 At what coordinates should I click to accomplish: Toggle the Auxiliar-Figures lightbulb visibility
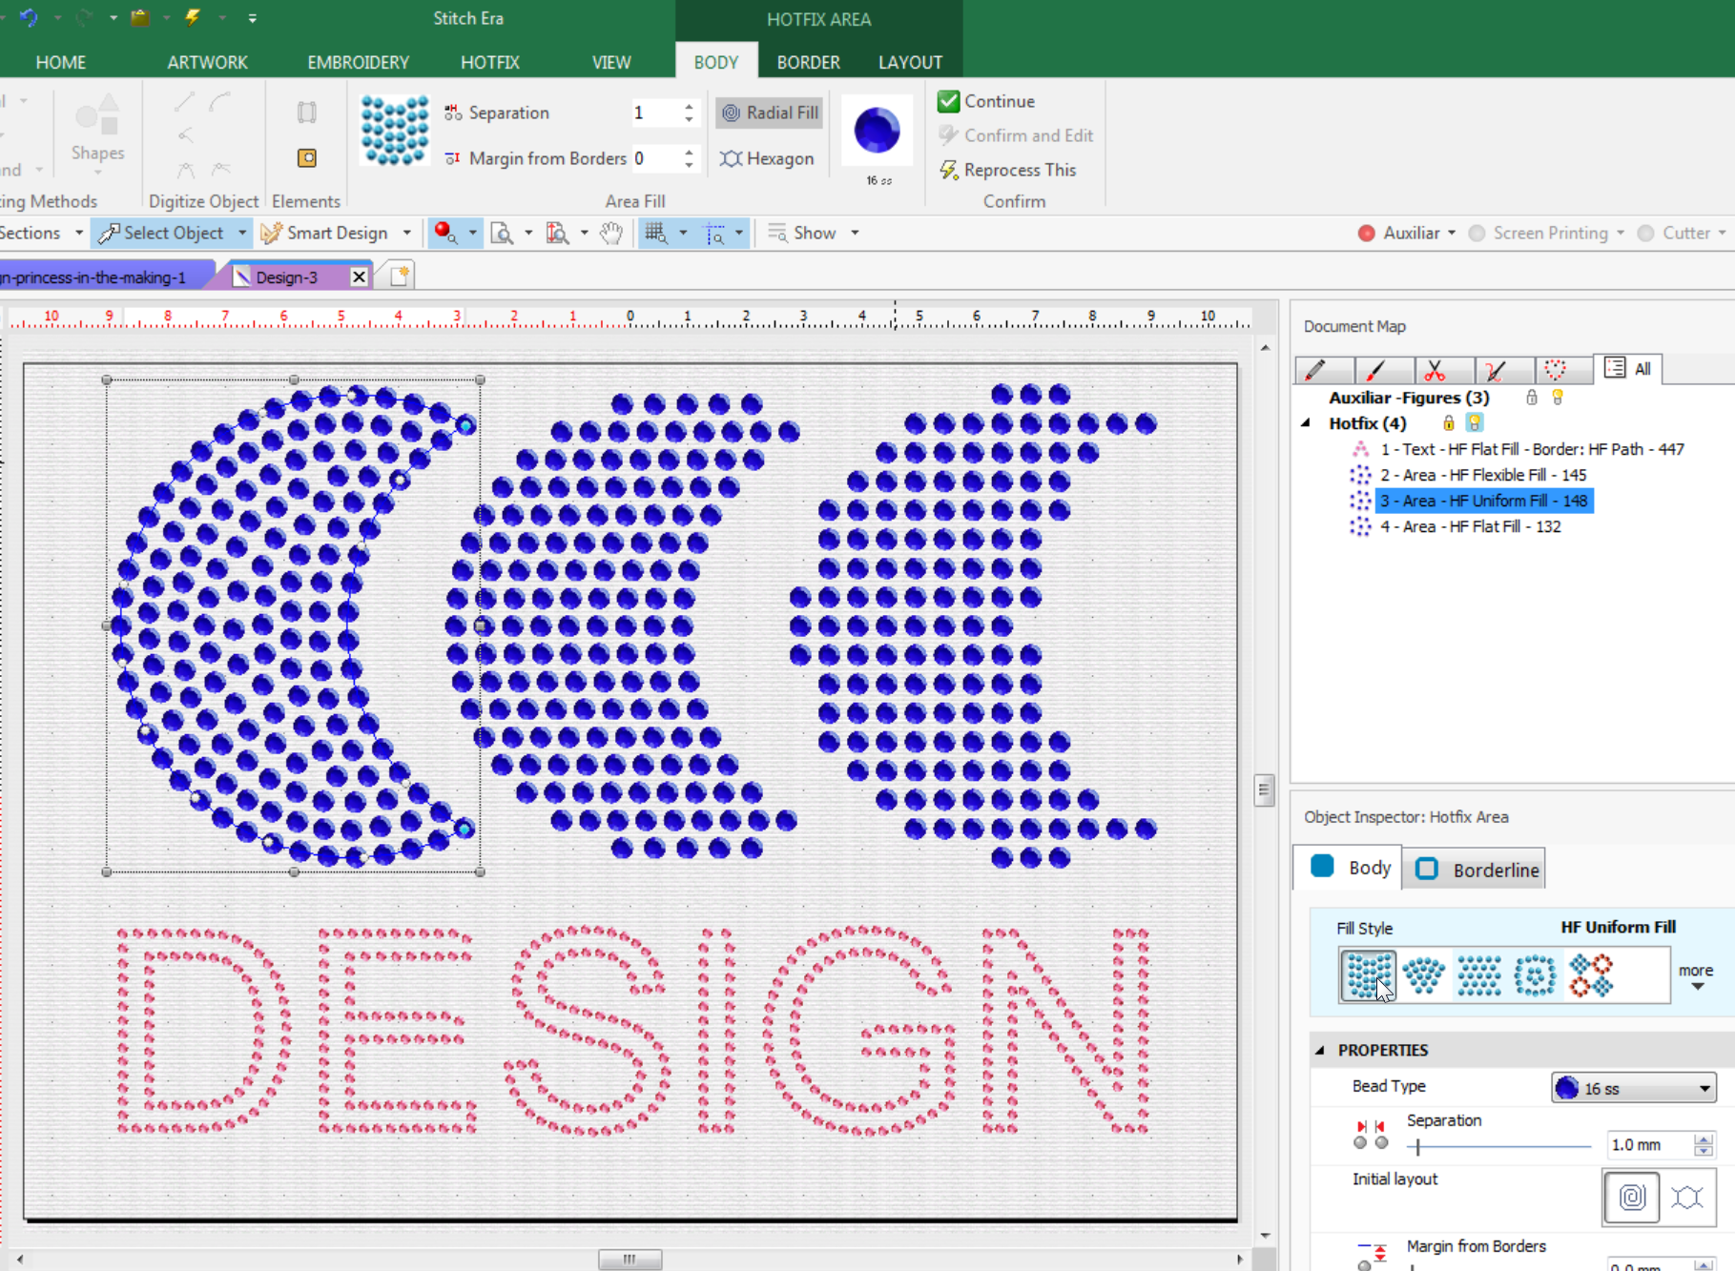pyautogui.click(x=1558, y=398)
